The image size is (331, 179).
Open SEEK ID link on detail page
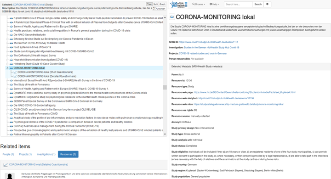click(208, 42)
